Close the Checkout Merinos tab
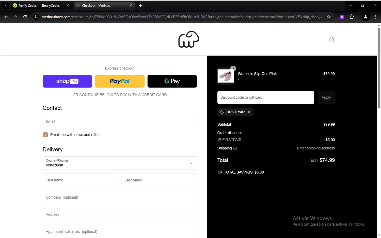Viewport: 381px width, 238px height. pyautogui.click(x=131, y=5)
